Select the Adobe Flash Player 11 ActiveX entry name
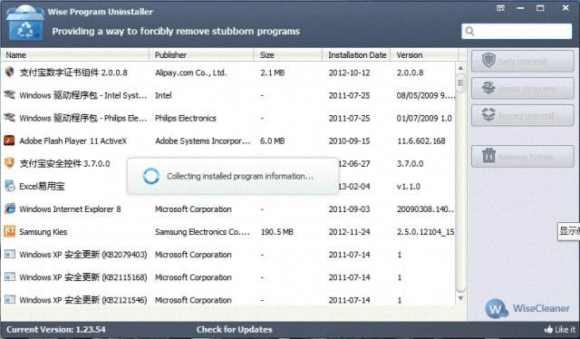 (x=72, y=141)
